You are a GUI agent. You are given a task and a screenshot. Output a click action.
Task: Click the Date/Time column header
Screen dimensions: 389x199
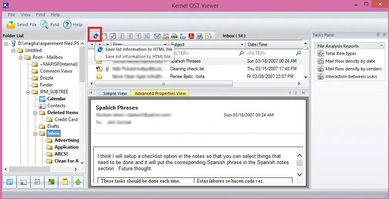tap(274, 45)
